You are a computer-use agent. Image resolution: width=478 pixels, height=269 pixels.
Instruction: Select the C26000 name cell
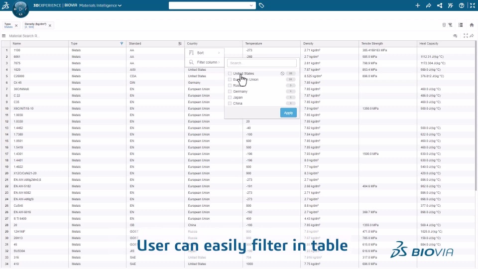tap(39, 76)
